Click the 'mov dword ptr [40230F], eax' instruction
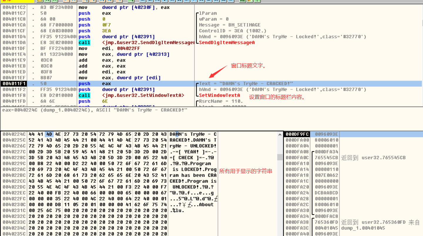 click(124, 7)
